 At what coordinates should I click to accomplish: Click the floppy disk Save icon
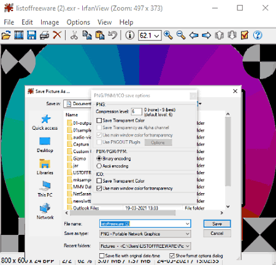coord(32,35)
